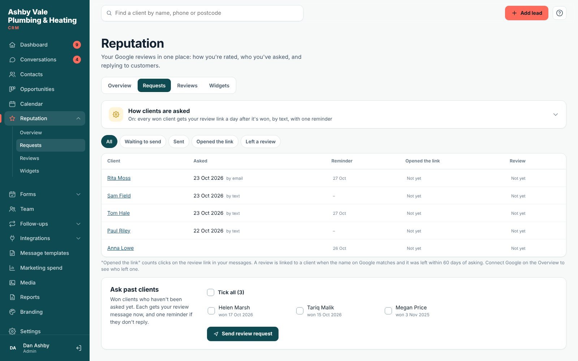Image resolution: width=578 pixels, height=361 pixels.
Task: Filter by Left a review
Action: pos(260,142)
